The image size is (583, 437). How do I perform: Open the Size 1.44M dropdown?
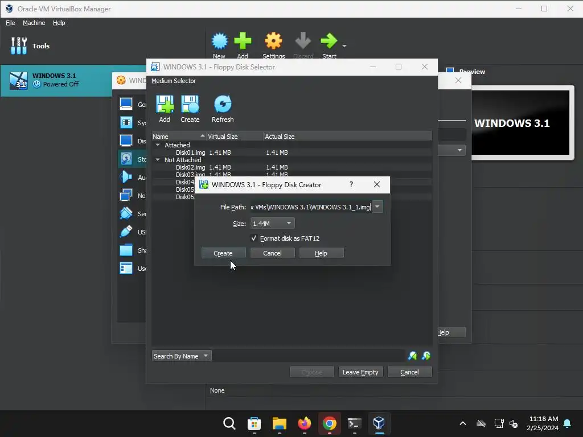click(272, 223)
